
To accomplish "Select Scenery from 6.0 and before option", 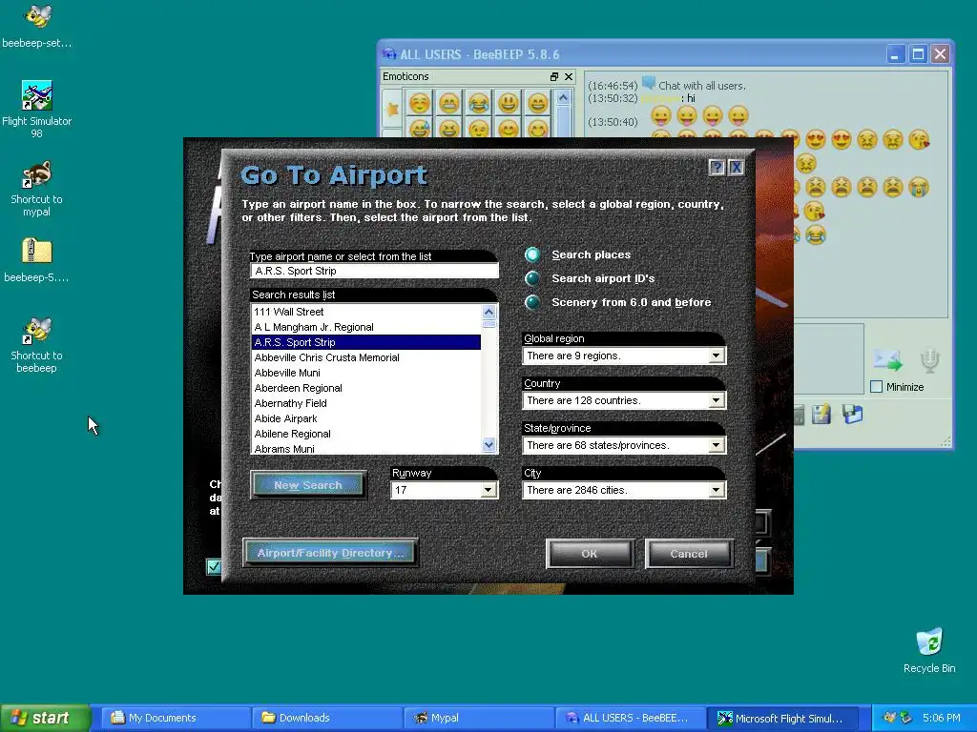I will pyautogui.click(x=532, y=302).
